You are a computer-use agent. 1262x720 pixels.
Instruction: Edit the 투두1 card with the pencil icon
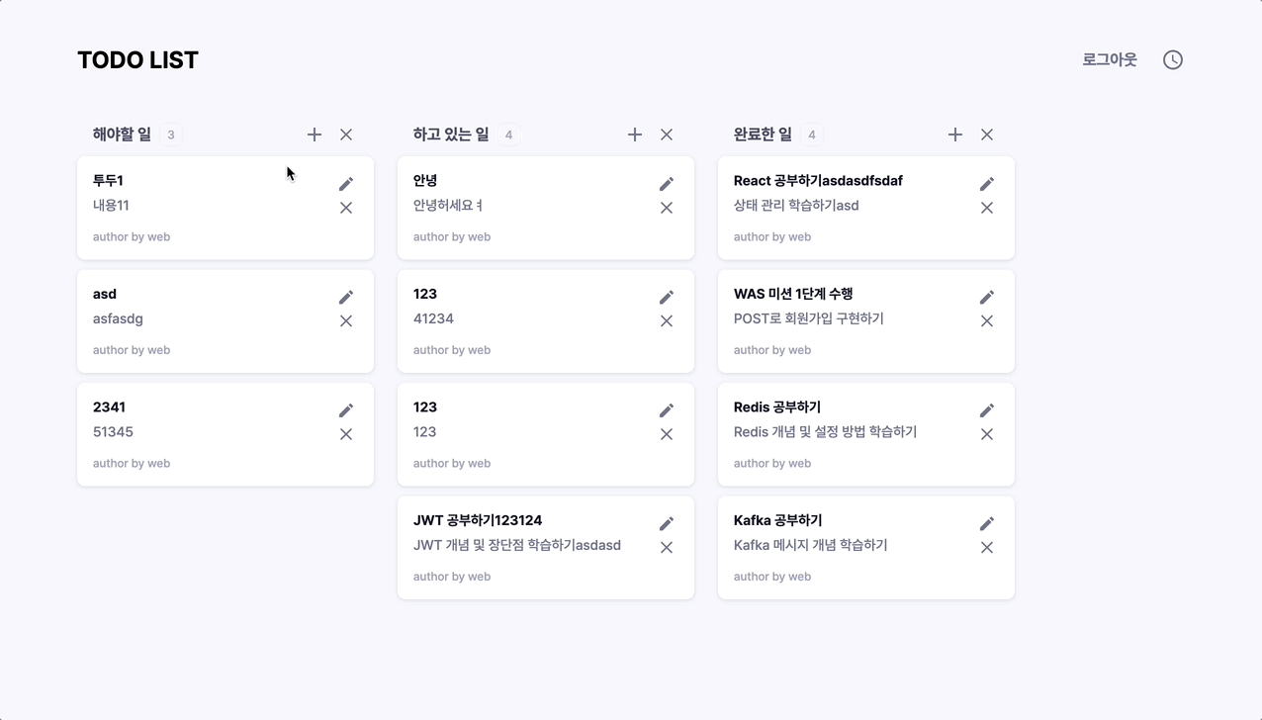346,183
